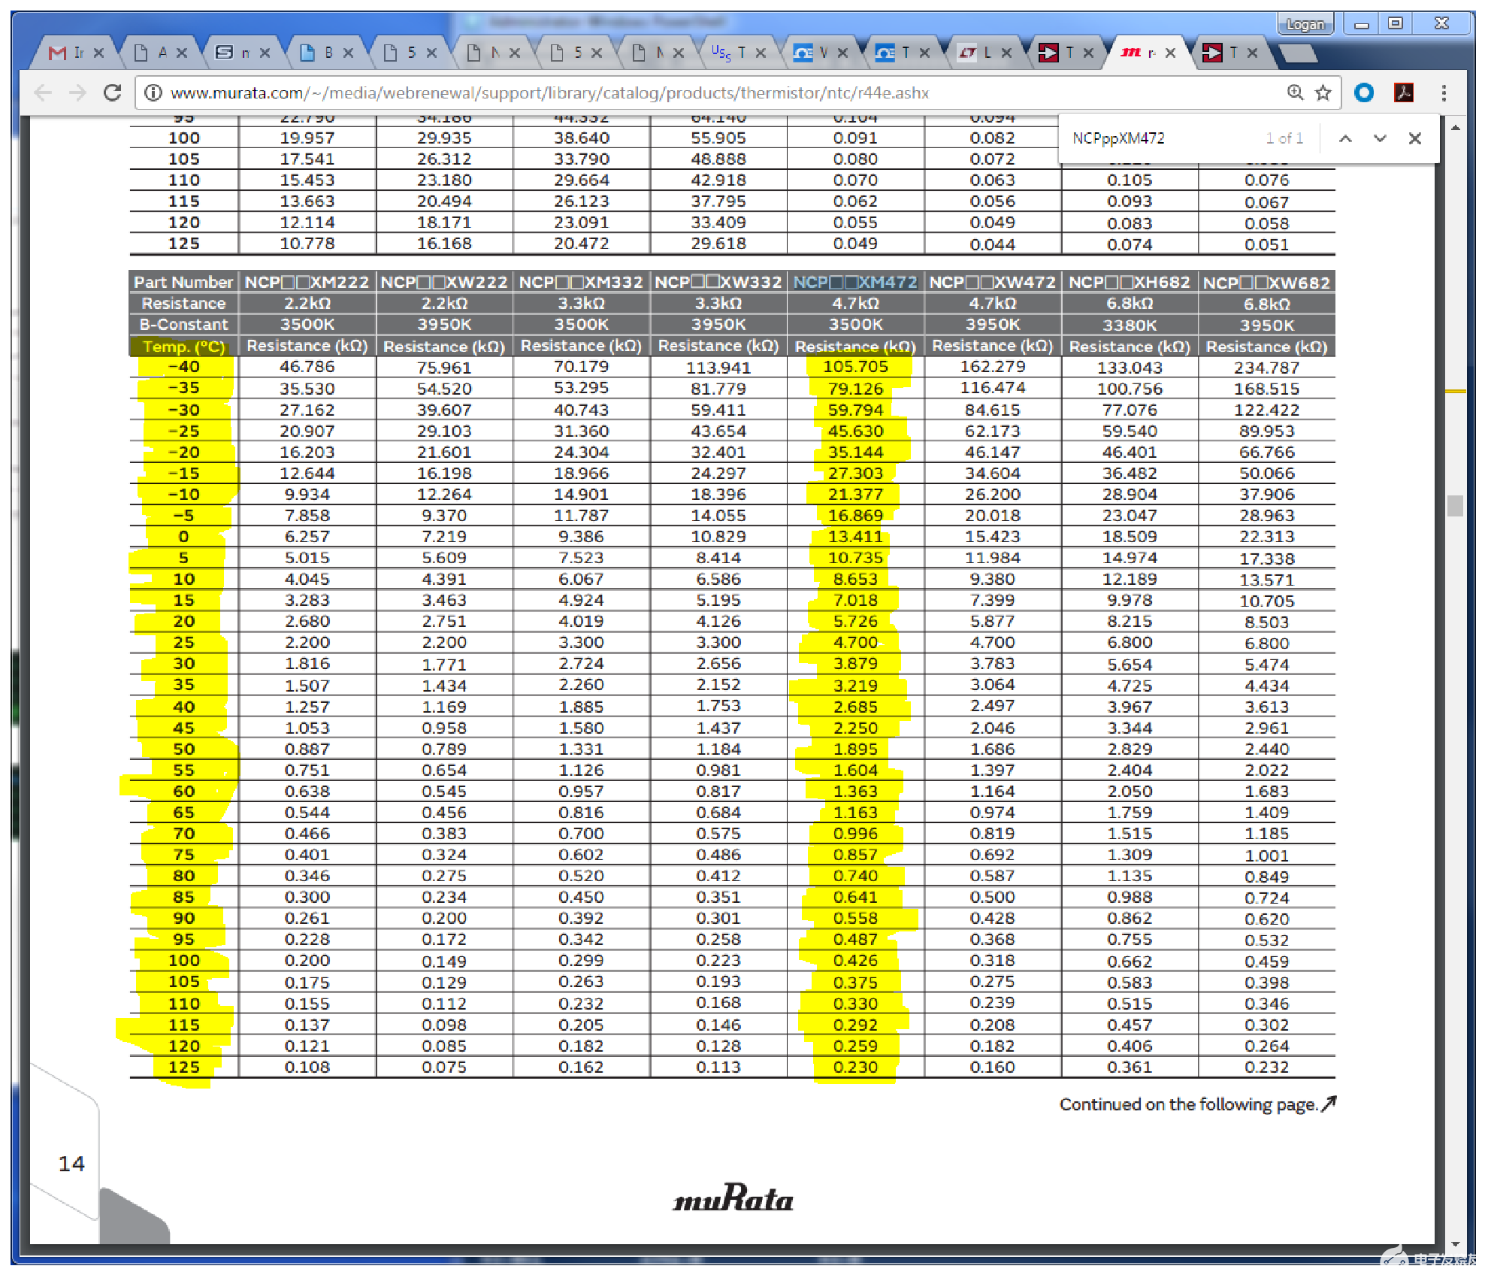Click the scrollbar down arrow
The width and height of the screenshot is (1485, 1278).
[1455, 1244]
